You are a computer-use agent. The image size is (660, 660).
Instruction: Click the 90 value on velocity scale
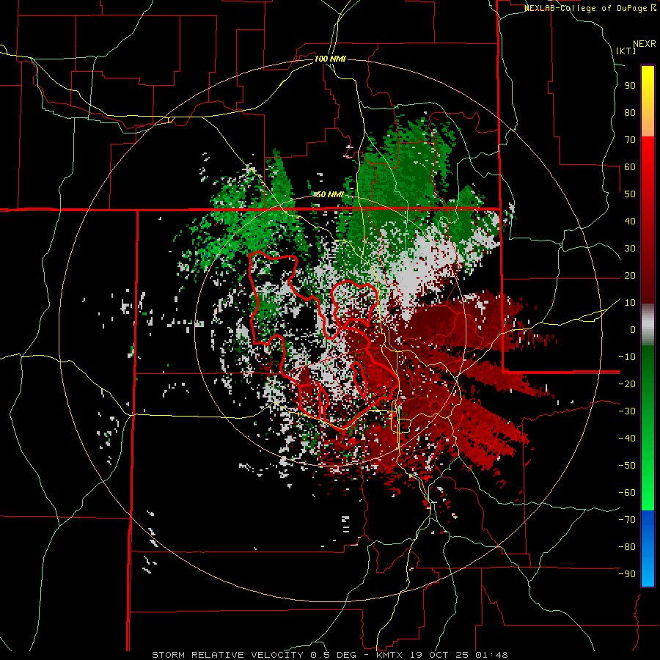[630, 86]
